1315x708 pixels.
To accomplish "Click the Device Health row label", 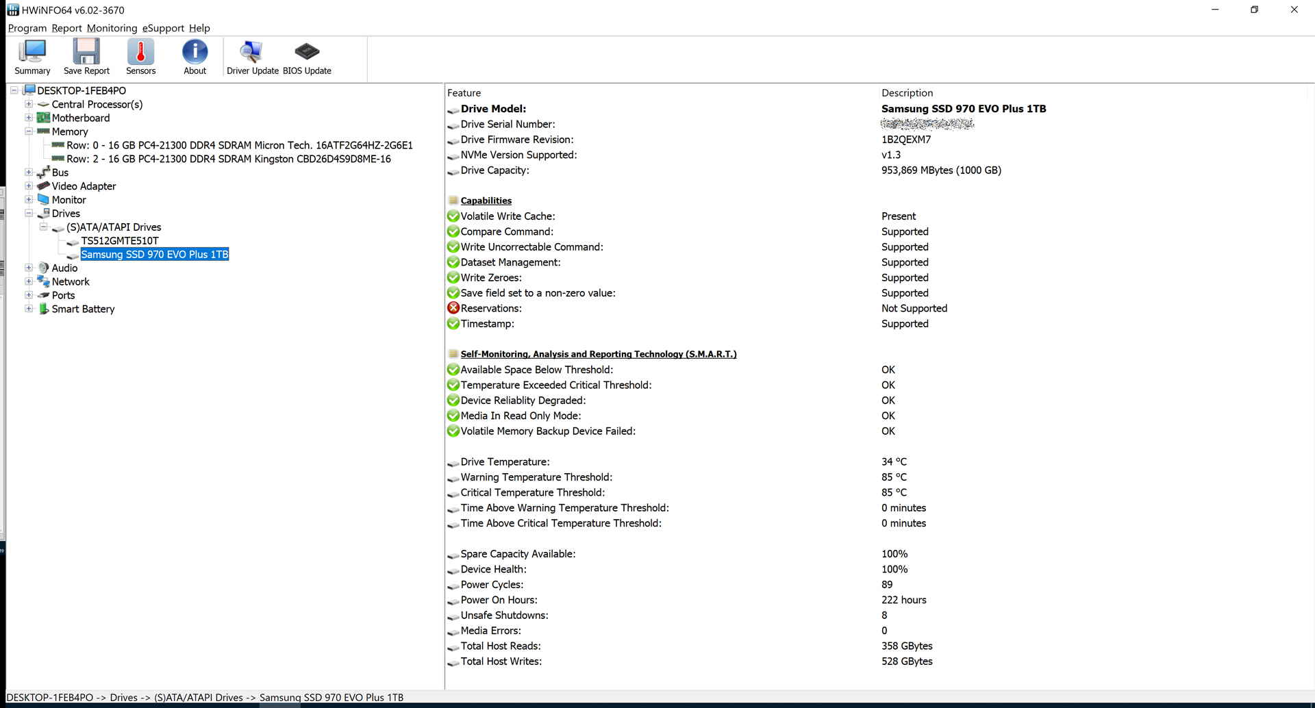I will (493, 569).
